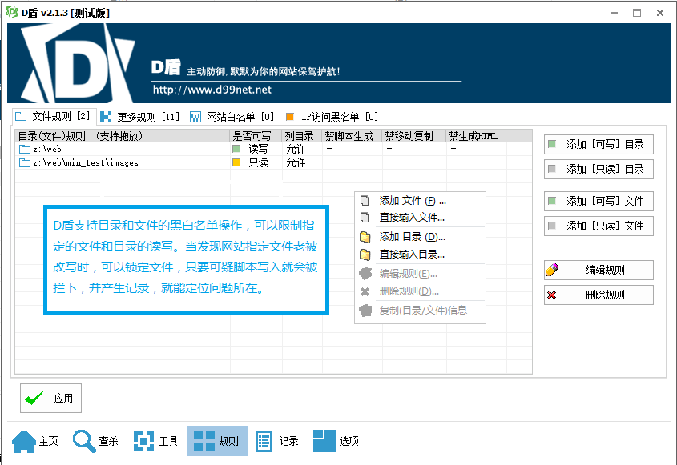The width and height of the screenshot is (677, 465).
Task: Click file icon next to 添加 文件 (F)
Action: [365, 201]
